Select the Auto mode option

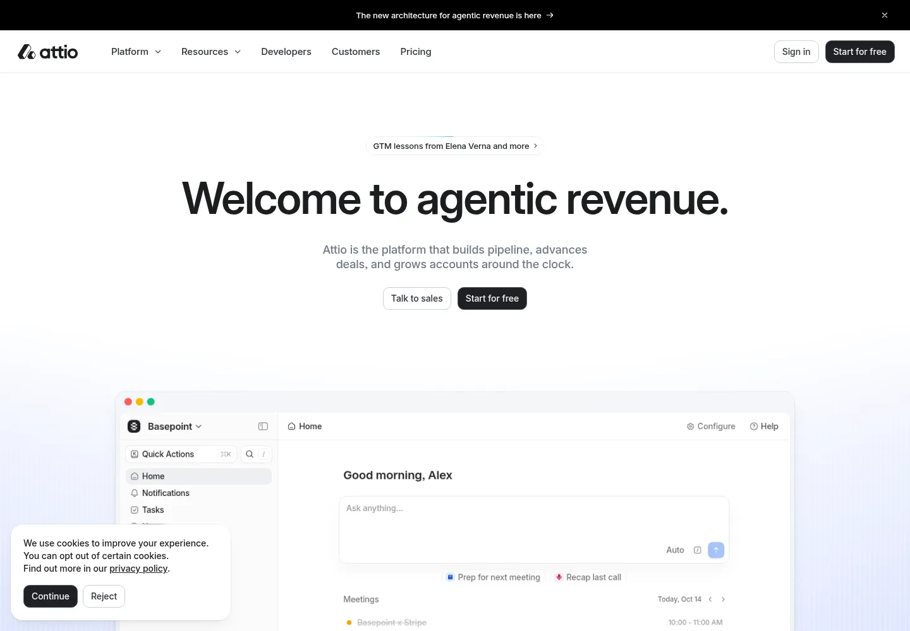[675, 550]
